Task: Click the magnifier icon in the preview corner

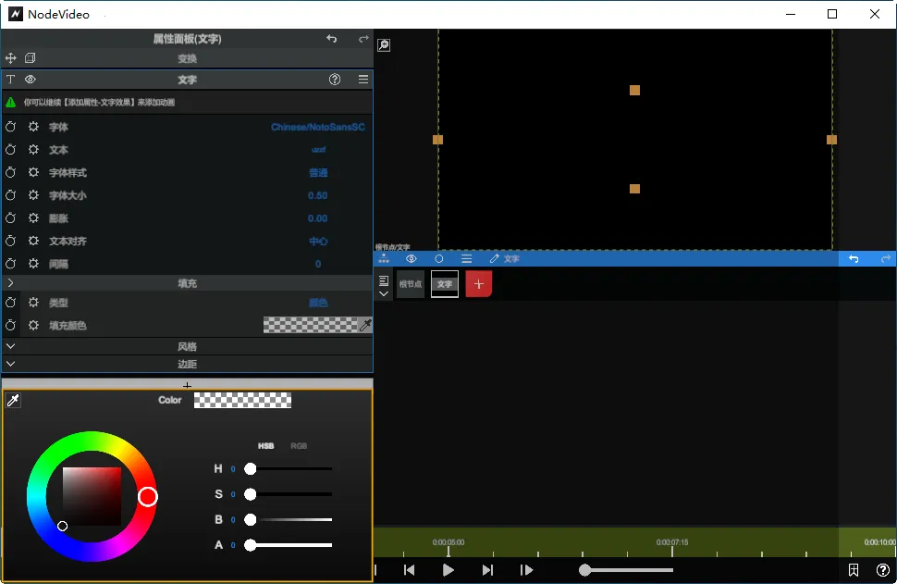Action: (x=384, y=44)
